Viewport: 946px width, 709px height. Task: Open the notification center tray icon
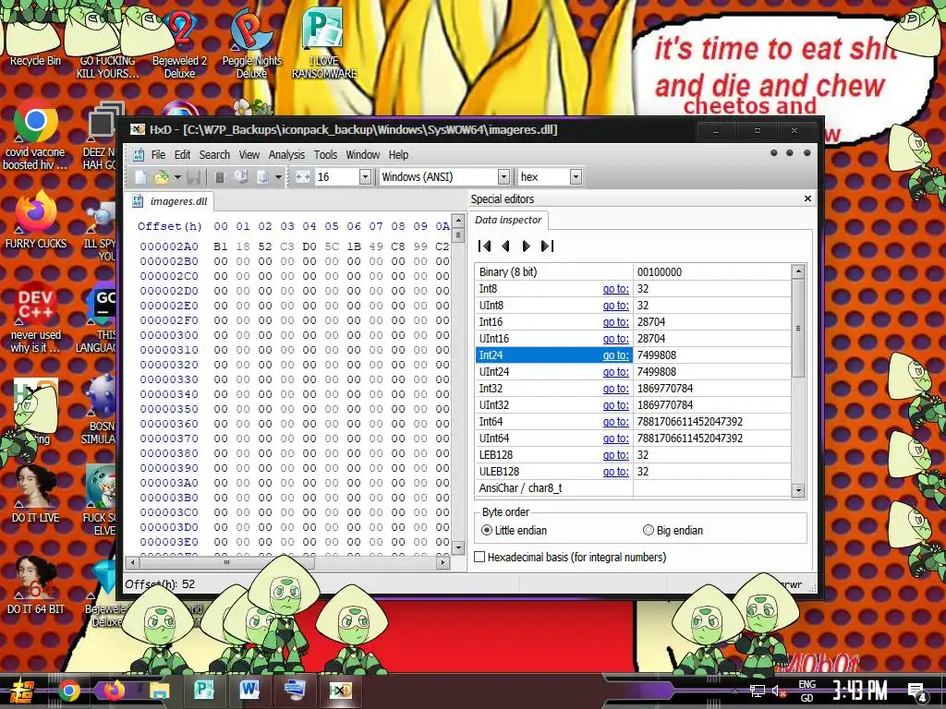[917, 692]
